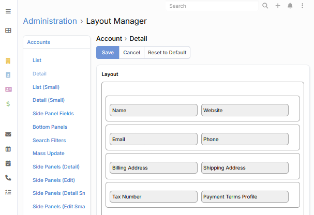The height and width of the screenshot is (215, 314).
Task: Click Reset to Default button
Action: [167, 52]
